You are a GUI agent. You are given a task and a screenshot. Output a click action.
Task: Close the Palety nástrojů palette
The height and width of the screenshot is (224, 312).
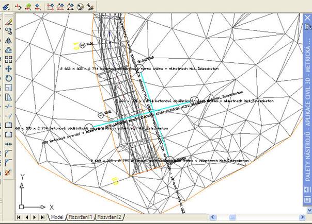[307, 17]
